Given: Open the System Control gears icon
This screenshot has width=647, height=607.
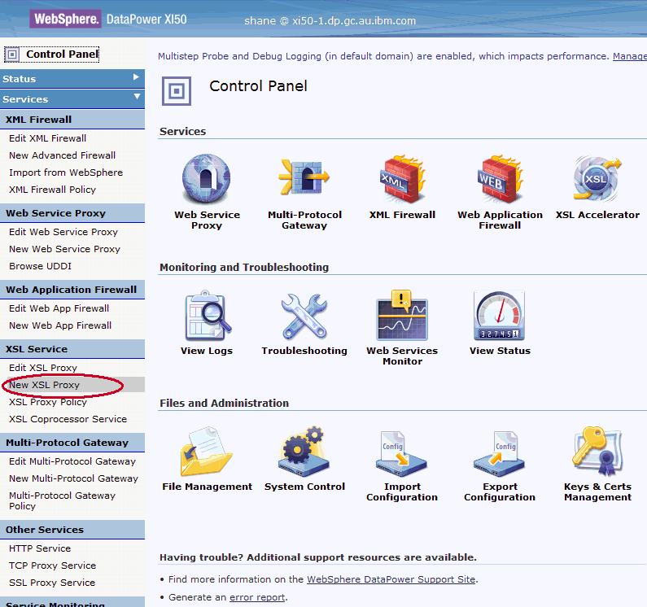Looking at the screenshot, I should point(304,452).
